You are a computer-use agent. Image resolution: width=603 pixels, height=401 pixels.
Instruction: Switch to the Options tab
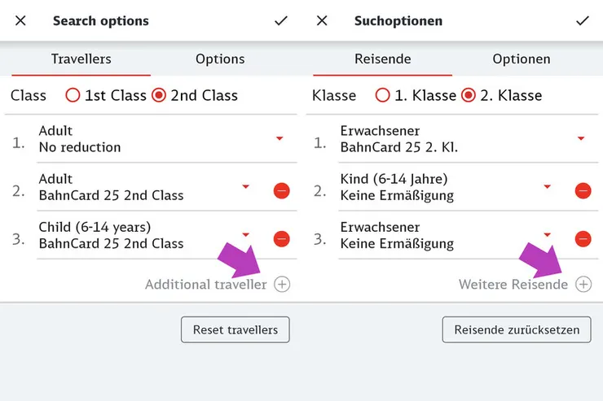(x=220, y=59)
